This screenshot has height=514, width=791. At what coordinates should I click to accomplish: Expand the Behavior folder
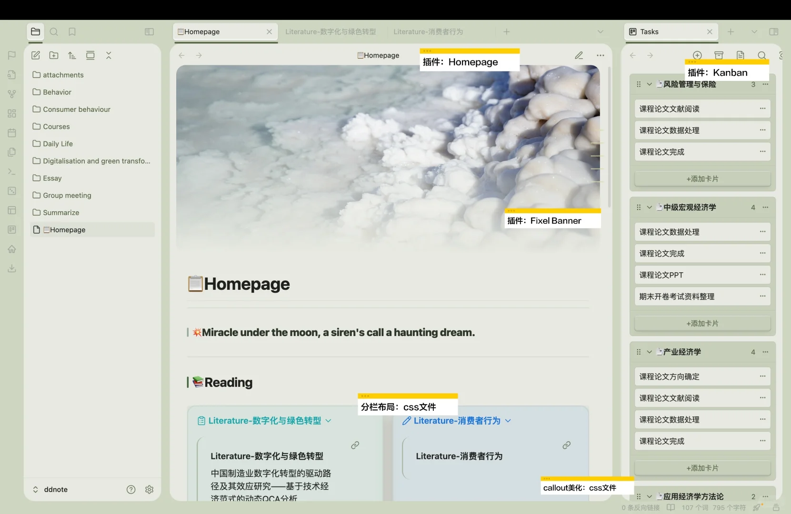pyautogui.click(x=92, y=92)
